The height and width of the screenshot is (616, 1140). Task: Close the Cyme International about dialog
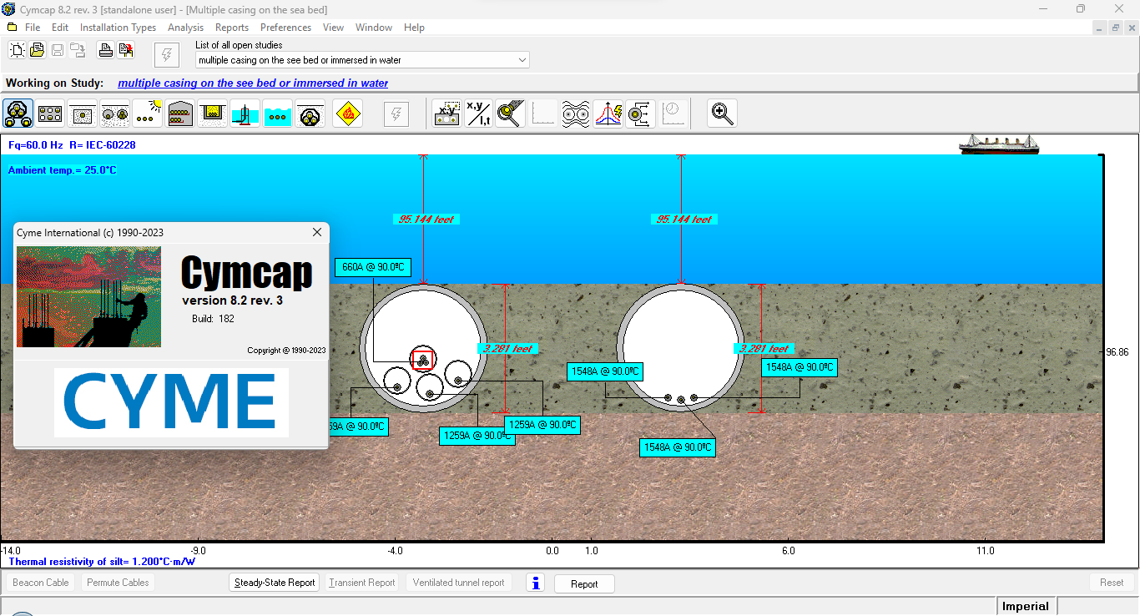tap(317, 232)
